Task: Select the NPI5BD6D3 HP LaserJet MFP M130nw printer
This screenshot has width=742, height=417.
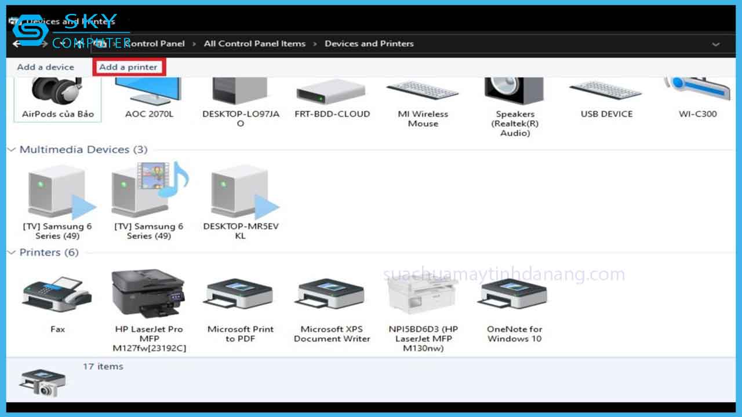Action: (x=423, y=313)
